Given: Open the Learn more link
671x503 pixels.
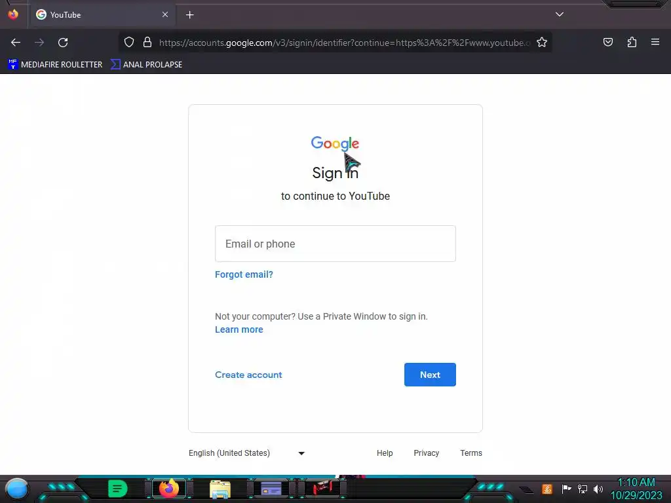Looking at the screenshot, I should pos(239,330).
